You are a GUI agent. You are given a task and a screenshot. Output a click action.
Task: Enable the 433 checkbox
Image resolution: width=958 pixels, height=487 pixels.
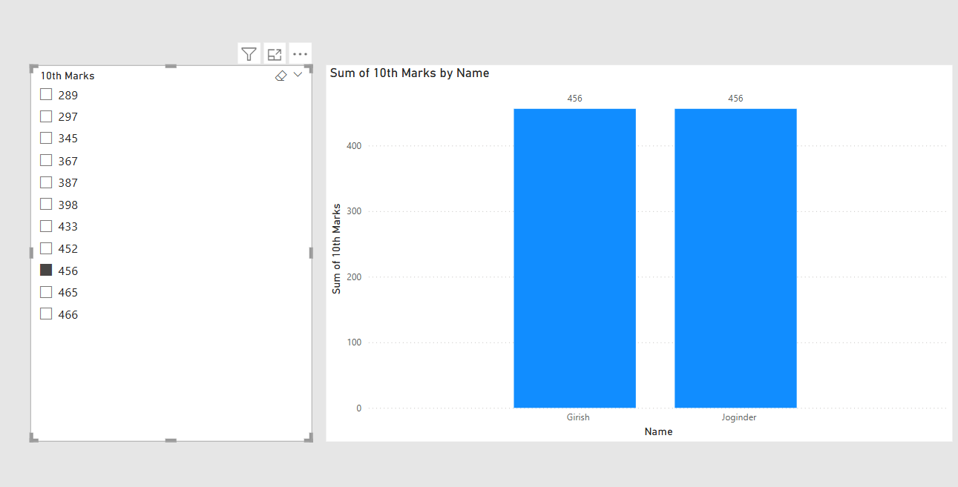pyautogui.click(x=45, y=226)
